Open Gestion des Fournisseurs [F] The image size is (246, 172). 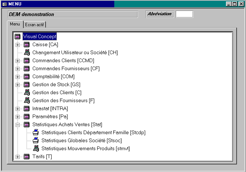coord(63,101)
